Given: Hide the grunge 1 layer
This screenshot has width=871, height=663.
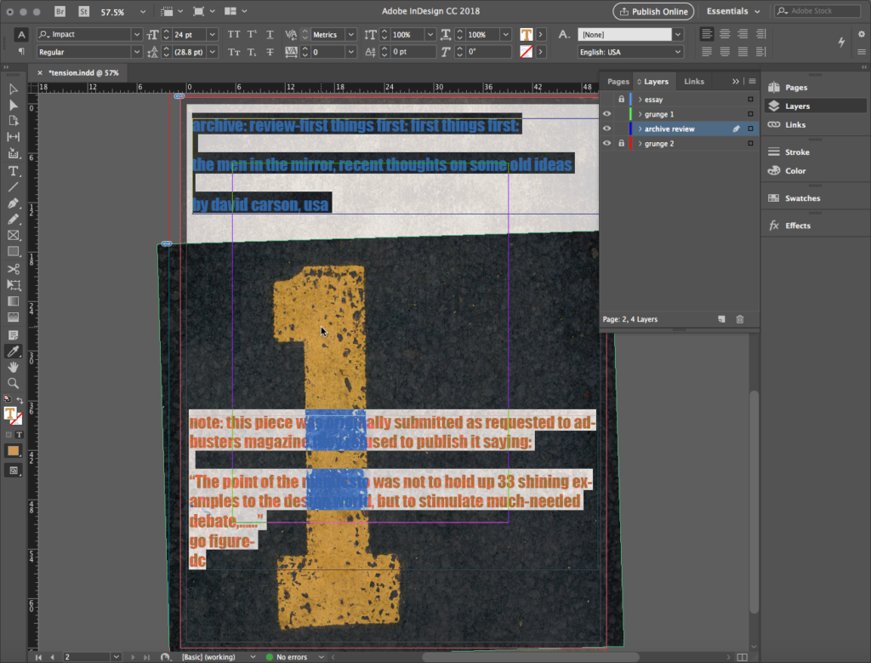Looking at the screenshot, I should pos(606,114).
